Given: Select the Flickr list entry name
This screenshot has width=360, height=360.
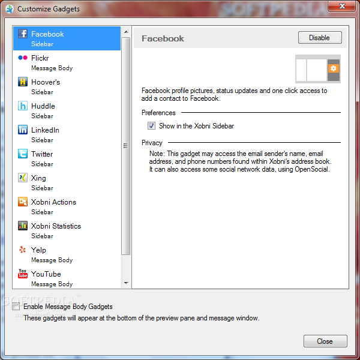Looking at the screenshot, I should (x=40, y=58).
